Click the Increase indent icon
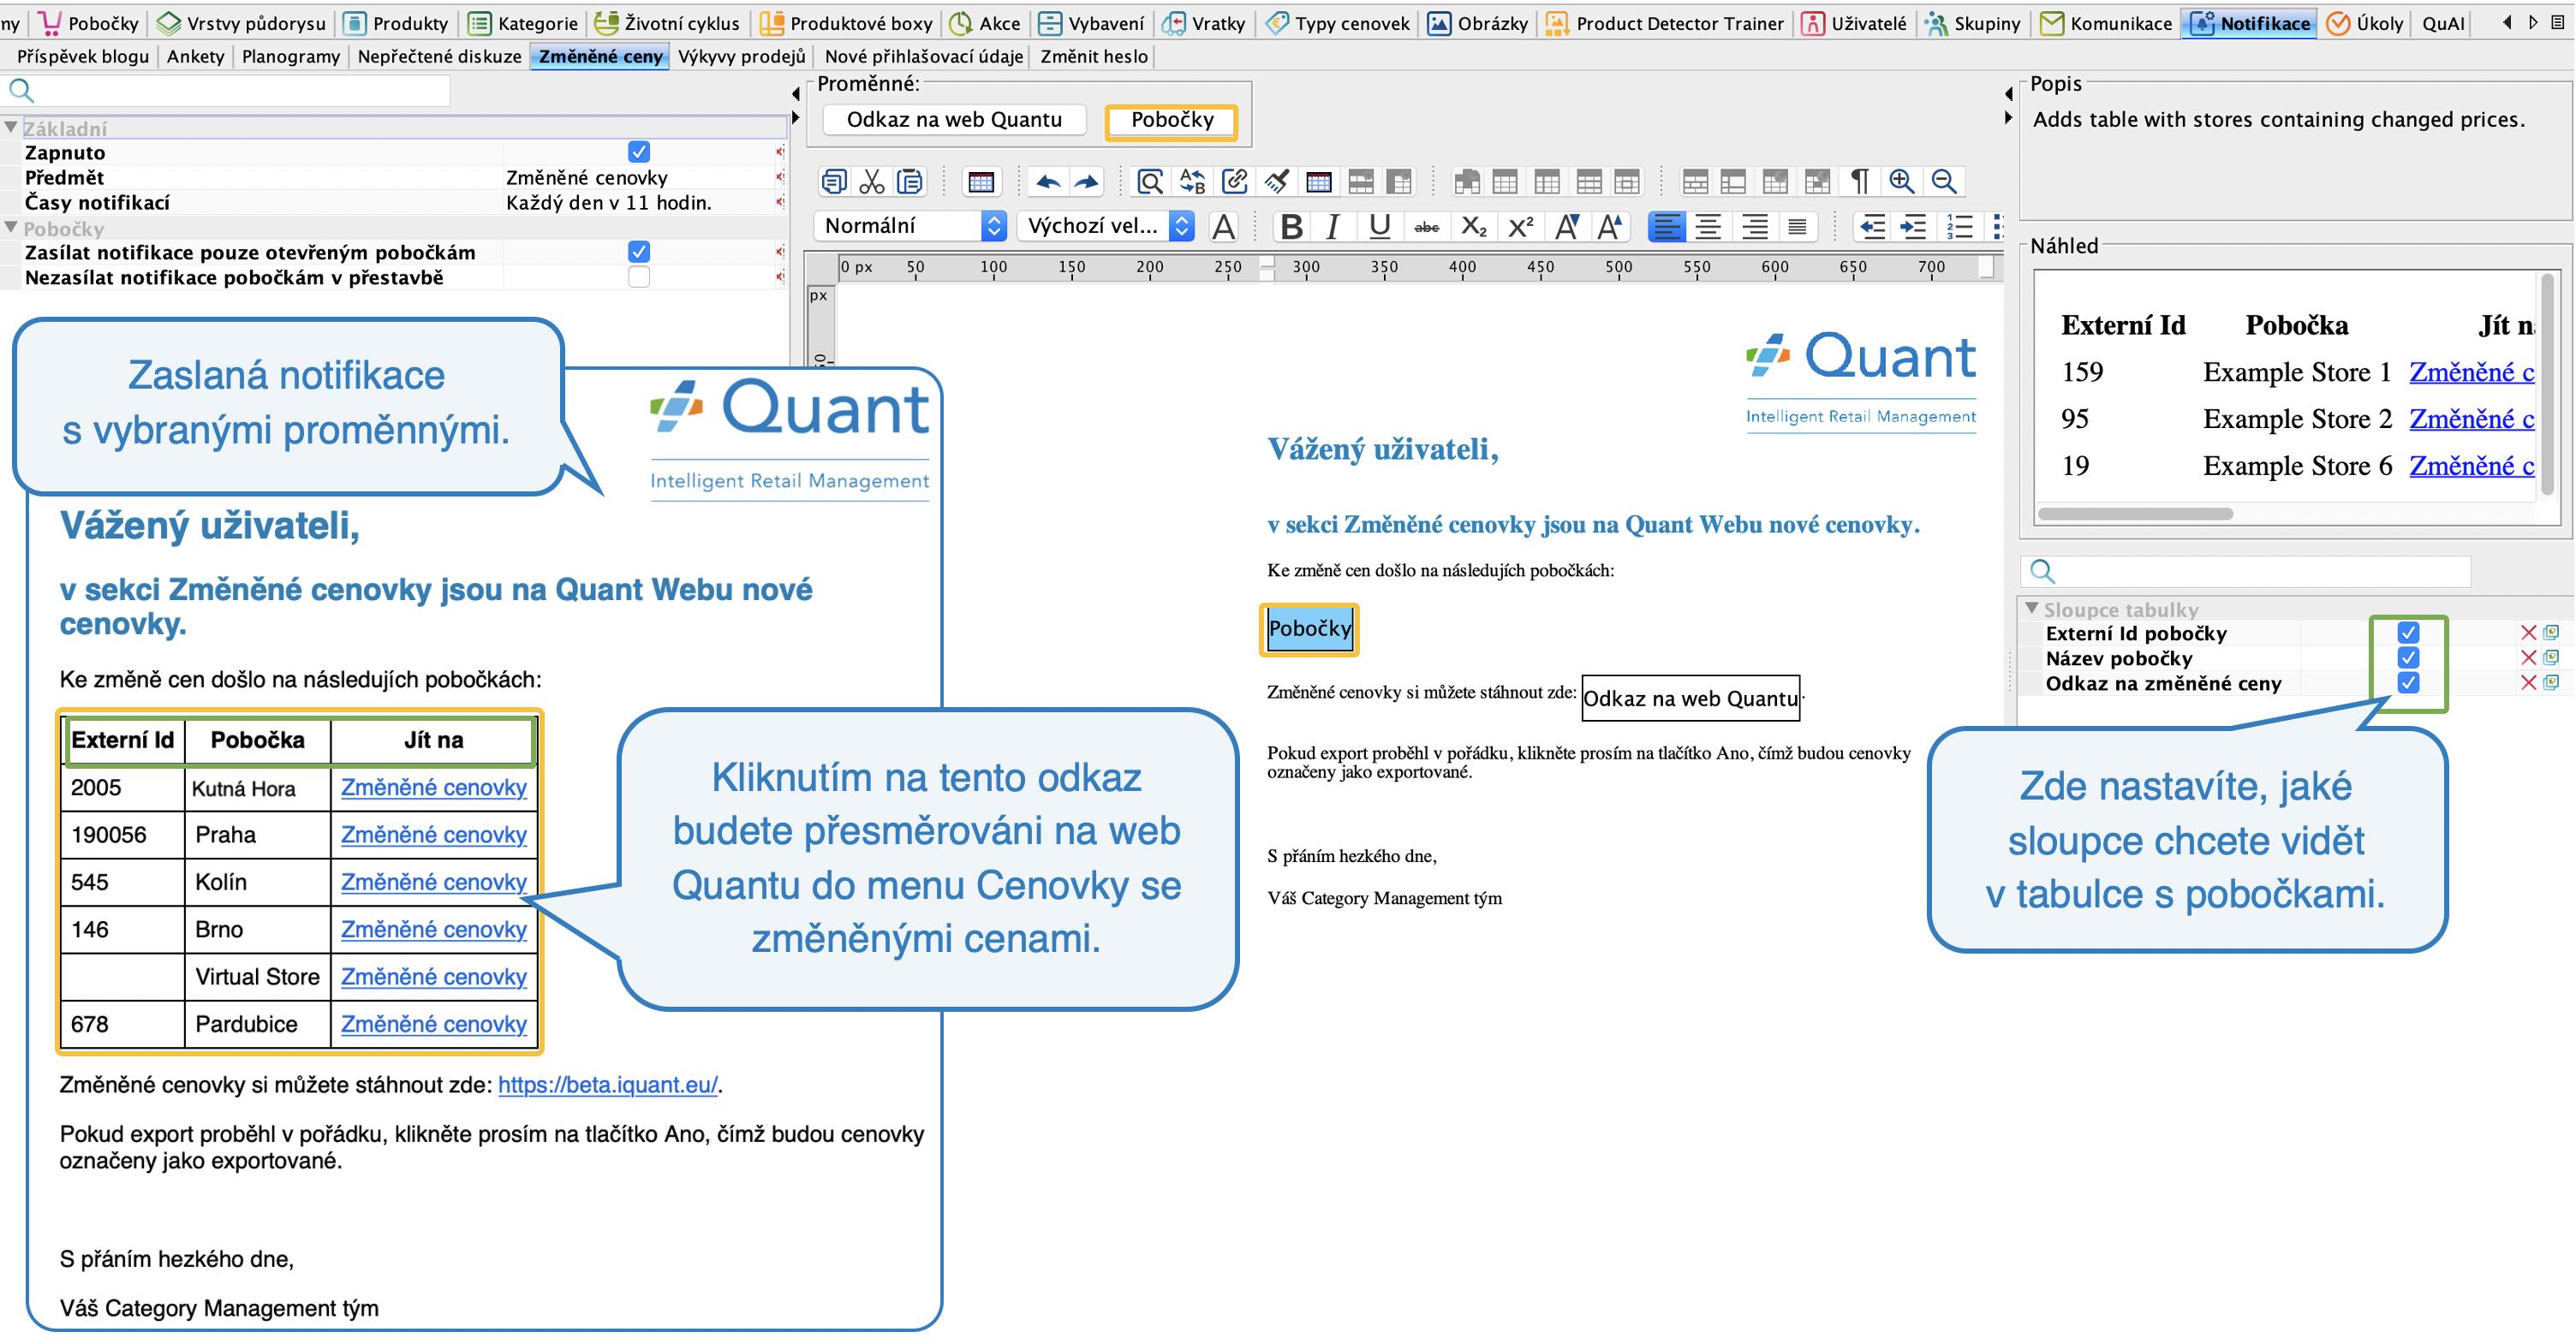The image size is (2576, 1344). [x=1913, y=227]
